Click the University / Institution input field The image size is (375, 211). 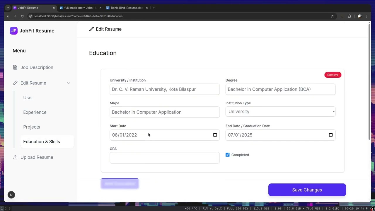click(165, 89)
